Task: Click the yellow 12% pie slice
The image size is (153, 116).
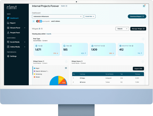Action: (x=61, y=79)
